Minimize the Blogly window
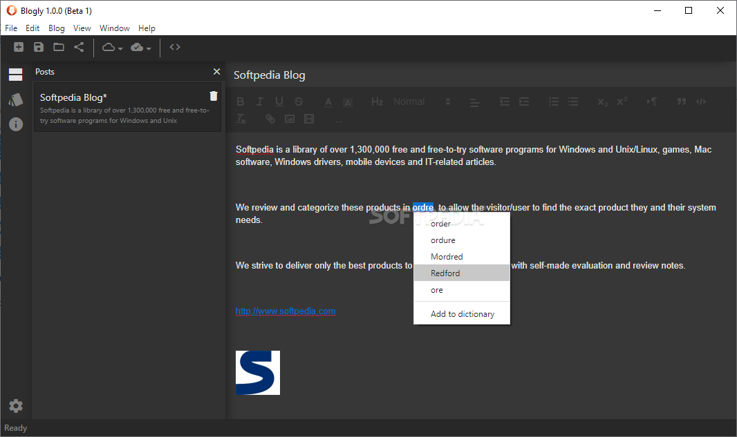 [657, 10]
